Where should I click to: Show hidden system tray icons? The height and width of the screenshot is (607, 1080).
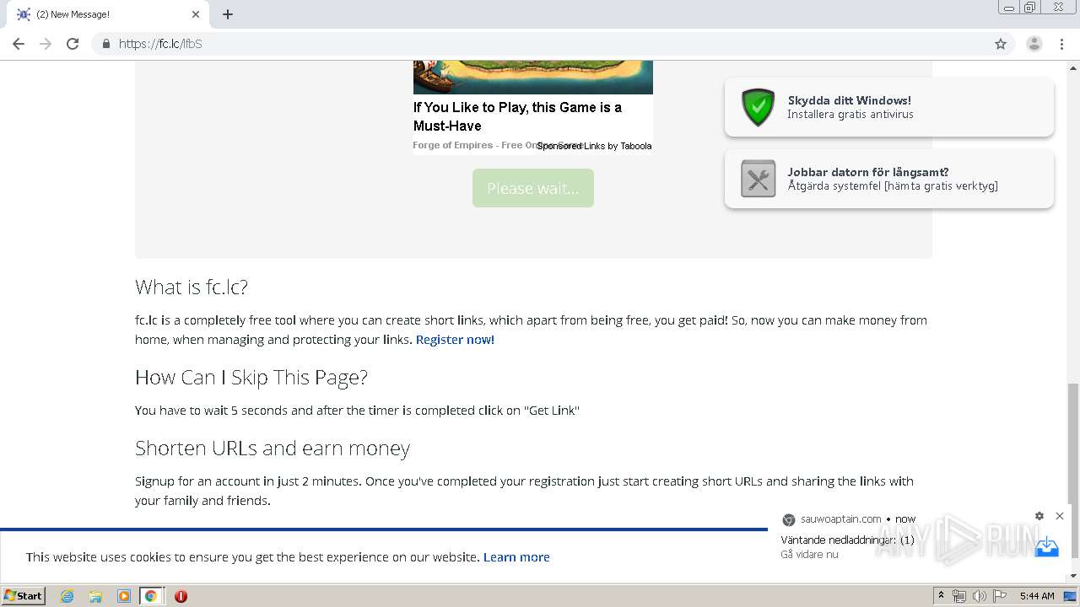(x=942, y=596)
